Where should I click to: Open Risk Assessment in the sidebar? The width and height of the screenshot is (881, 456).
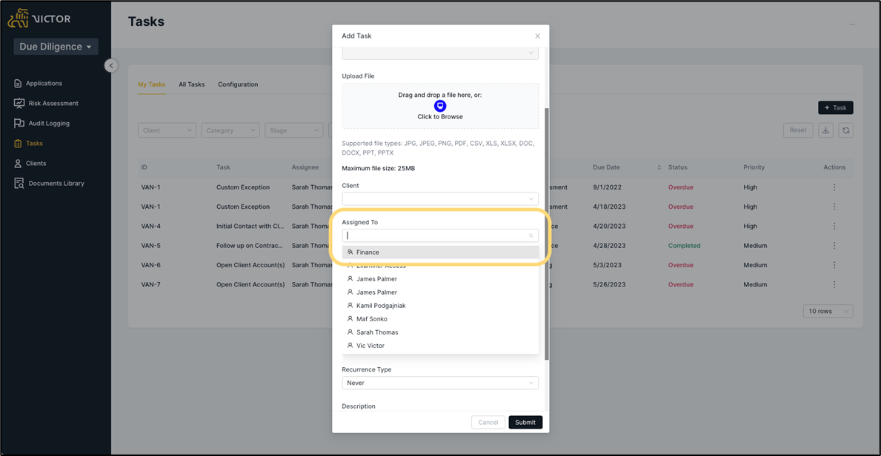(x=46, y=104)
